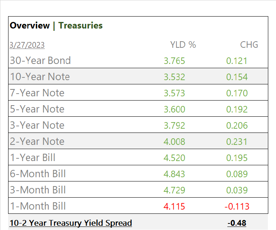Viewport: 276px width, 230px height.
Task: Click the 2-Year Note change 0.231
Action: [237, 142]
